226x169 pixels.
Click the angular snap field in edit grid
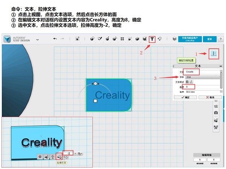[x=214, y=160]
